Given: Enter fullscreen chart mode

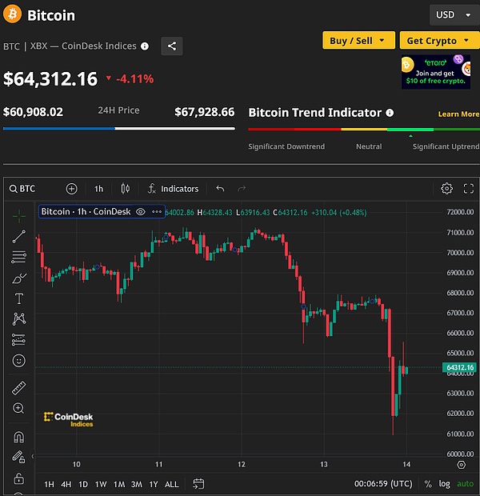Looking at the screenshot, I should click(468, 189).
